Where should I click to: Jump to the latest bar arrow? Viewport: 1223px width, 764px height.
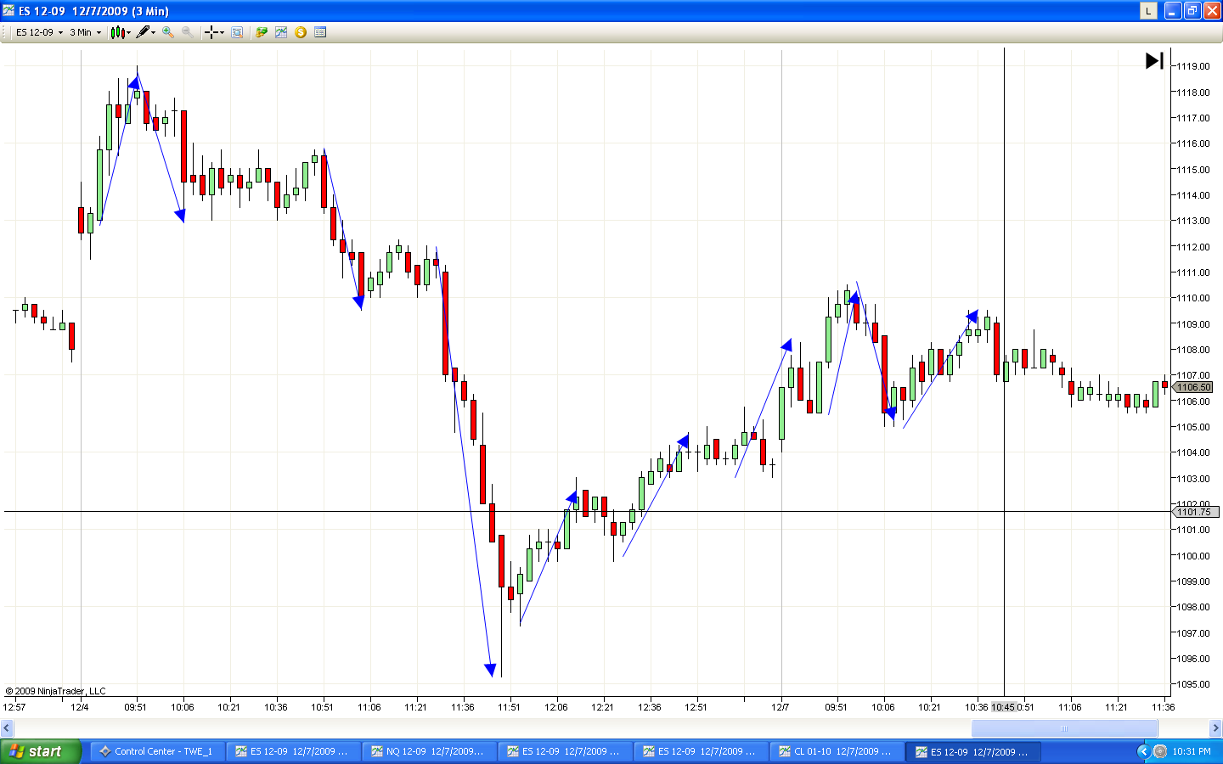coord(1154,60)
